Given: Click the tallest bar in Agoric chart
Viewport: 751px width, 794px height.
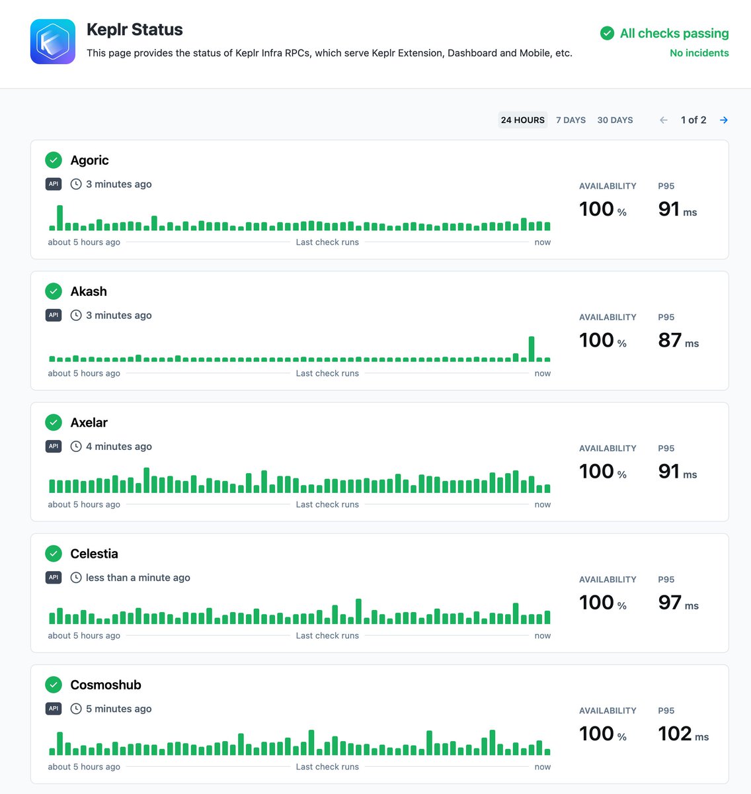Looking at the screenshot, I should tap(60, 218).
